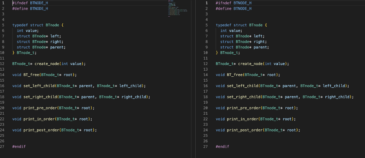Click line number 12 in left editor gutter
The image size is (365, 158).
pos(3,64)
